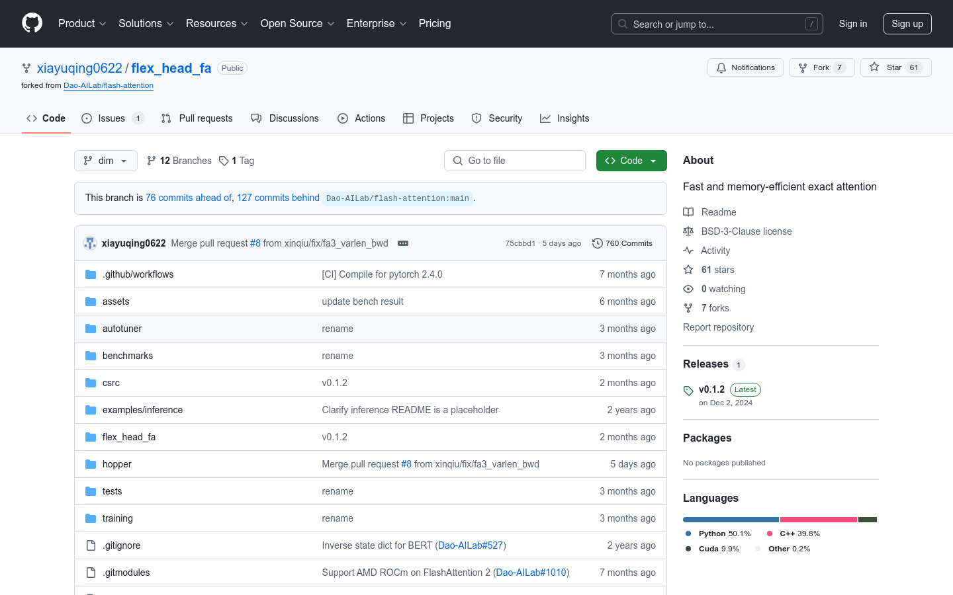Viewport: 953px width, 595px height.
Task: Click the watching eye icon
Action: click(x=688, y=289)
